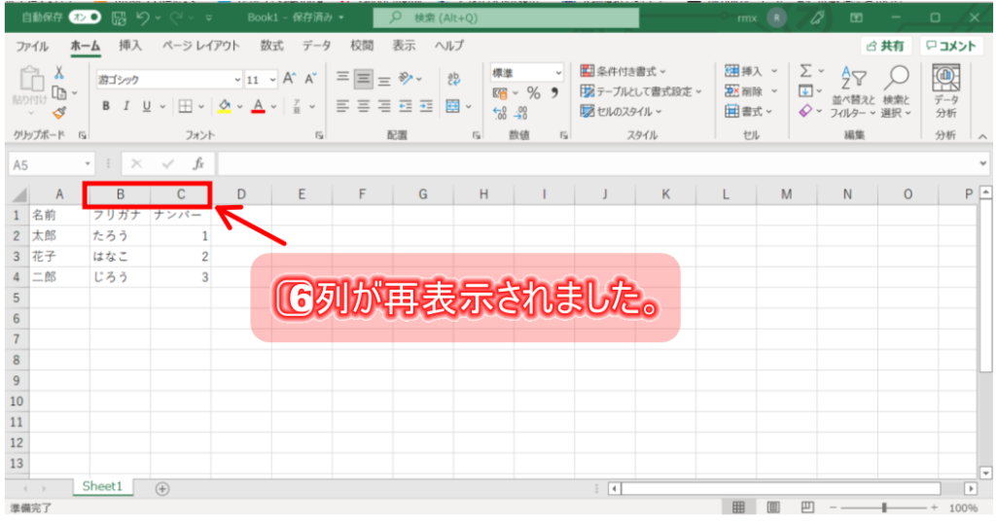Image resolution: width=996 pixels, height=523 pixels.
Task: Switch to page layout view in status bar
Action: point(773,507)
